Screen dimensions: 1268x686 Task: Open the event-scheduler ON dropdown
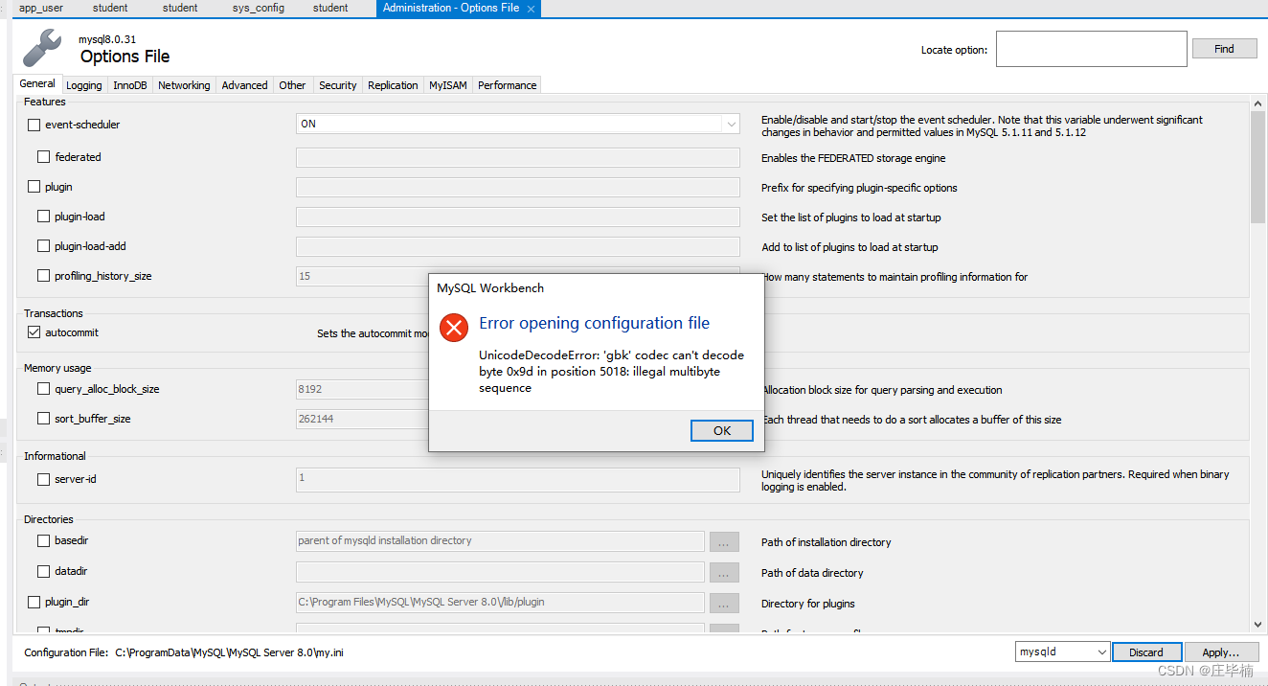pyautogui.click(x=518, y=124)
